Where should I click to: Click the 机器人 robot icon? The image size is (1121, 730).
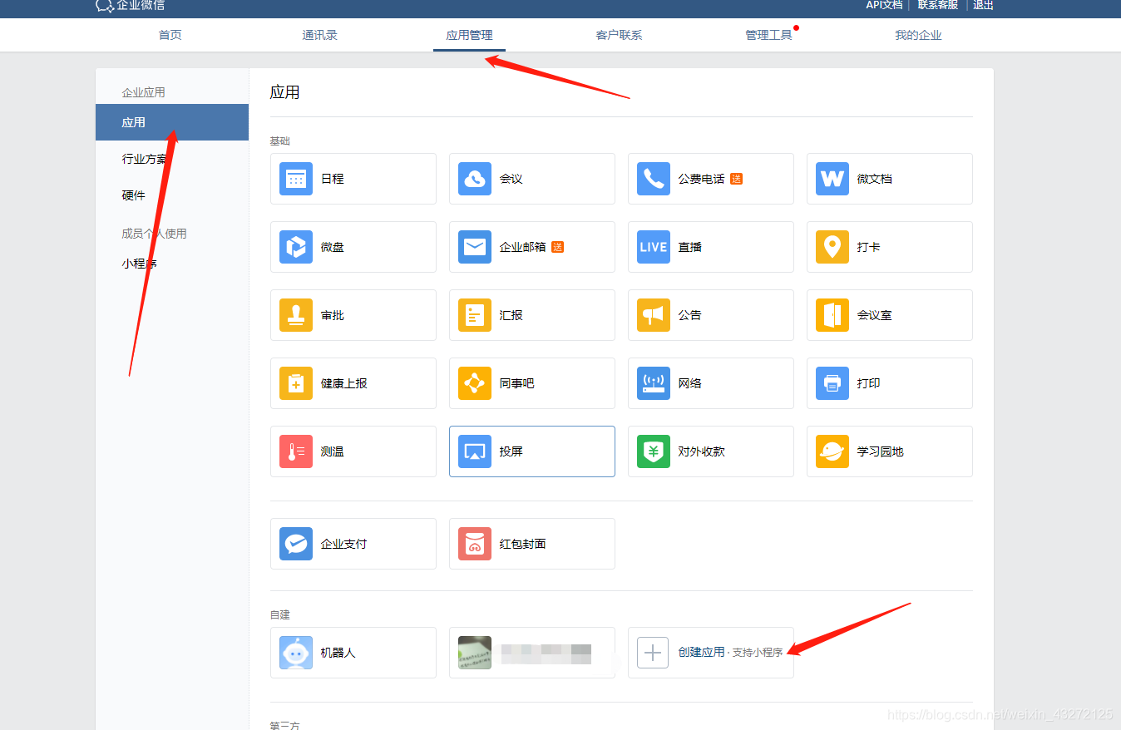296,653
